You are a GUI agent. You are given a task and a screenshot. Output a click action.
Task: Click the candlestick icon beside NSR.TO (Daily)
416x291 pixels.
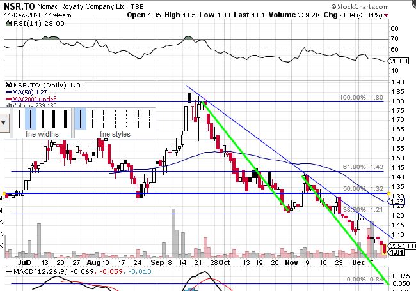9,85
